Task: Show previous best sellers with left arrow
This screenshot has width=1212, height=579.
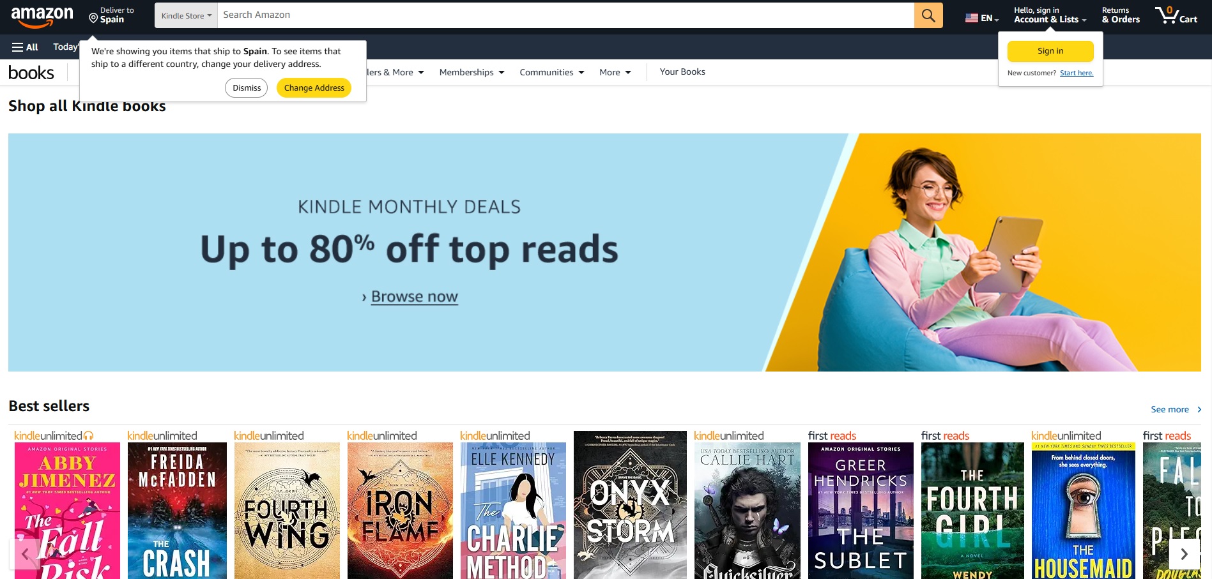Action: coord(25,553)
